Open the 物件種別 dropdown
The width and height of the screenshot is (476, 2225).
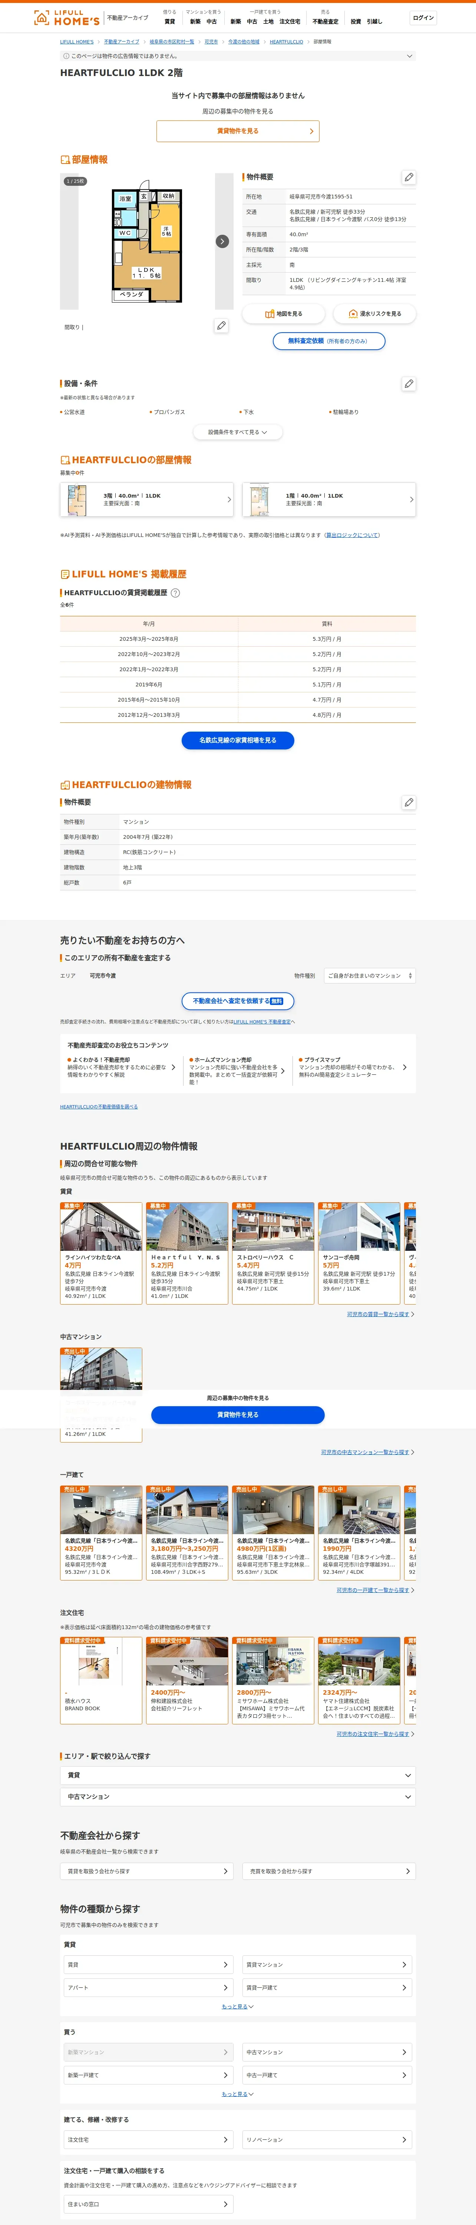point(370,976)
